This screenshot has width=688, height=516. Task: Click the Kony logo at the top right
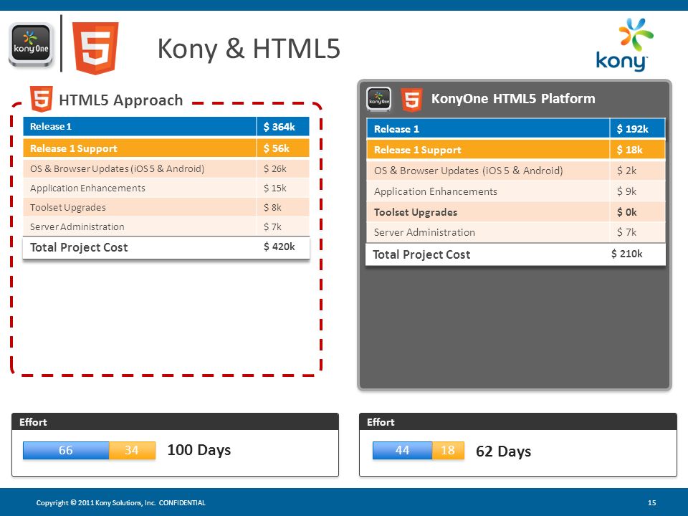point(624,44)
